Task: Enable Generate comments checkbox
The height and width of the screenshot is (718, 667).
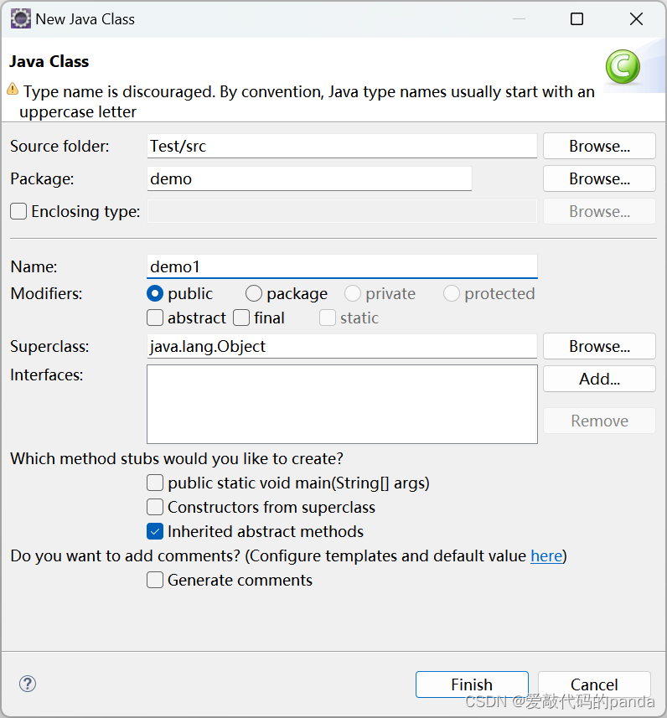Action: tap(155, 580)
